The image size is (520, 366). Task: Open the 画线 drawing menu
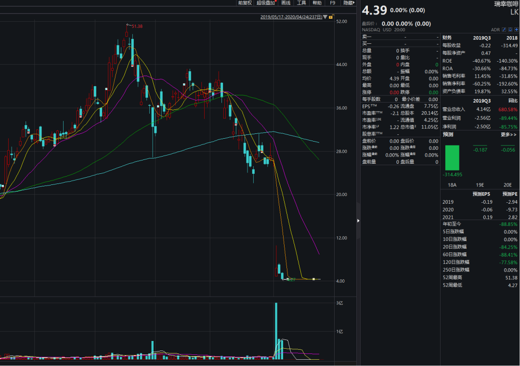point(286,3)
